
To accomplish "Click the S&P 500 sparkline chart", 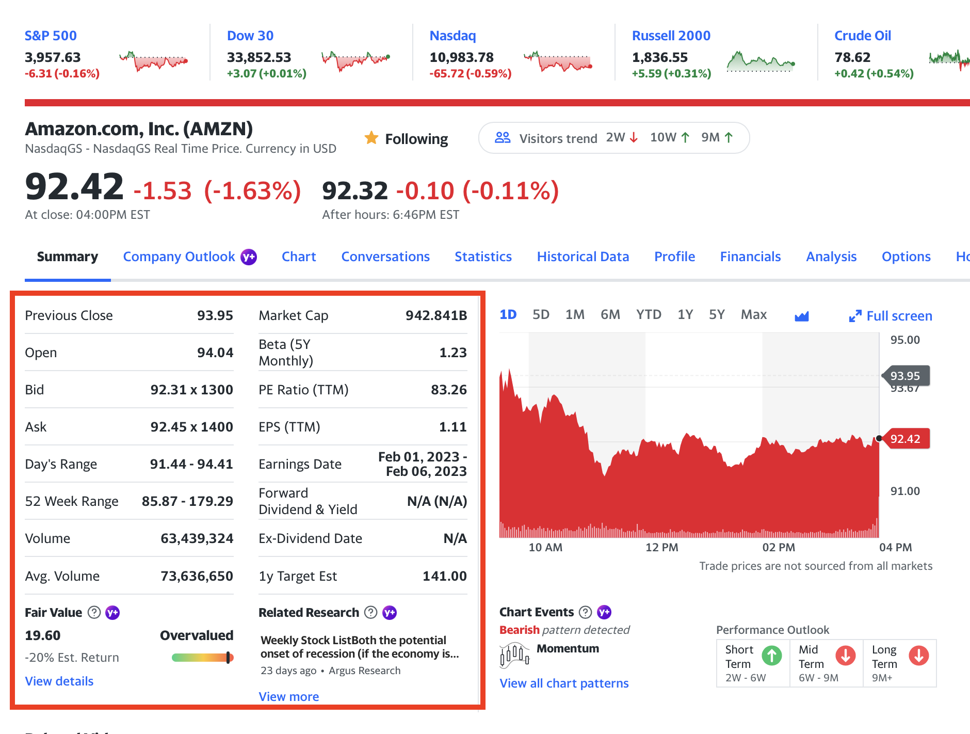I will coord(153,61).
